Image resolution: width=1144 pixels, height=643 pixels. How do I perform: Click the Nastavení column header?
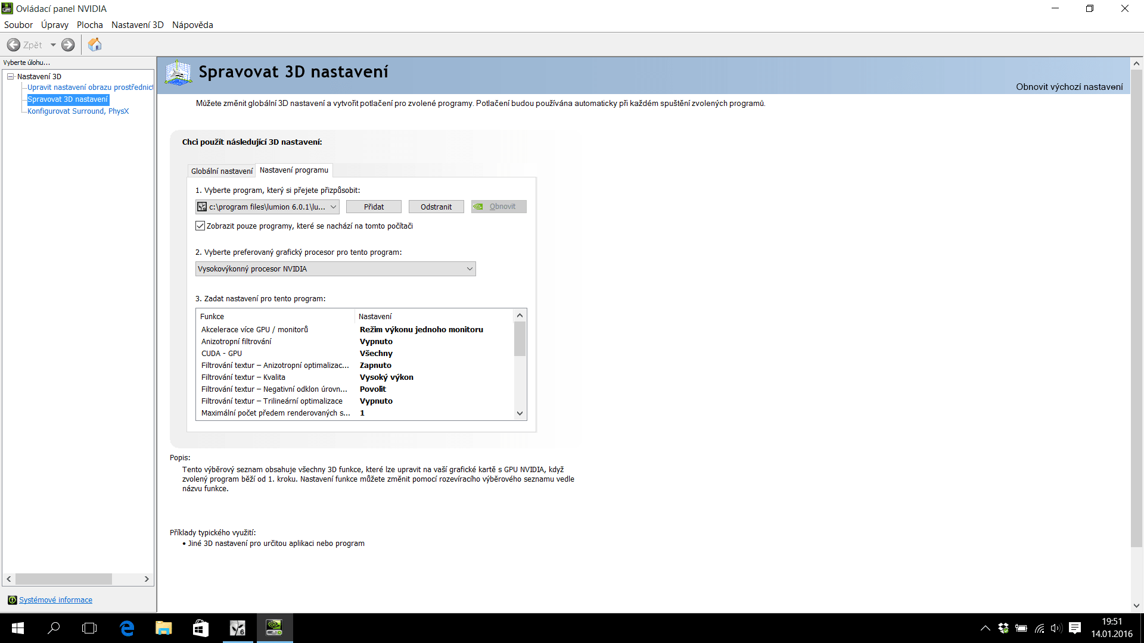[434, 317]
